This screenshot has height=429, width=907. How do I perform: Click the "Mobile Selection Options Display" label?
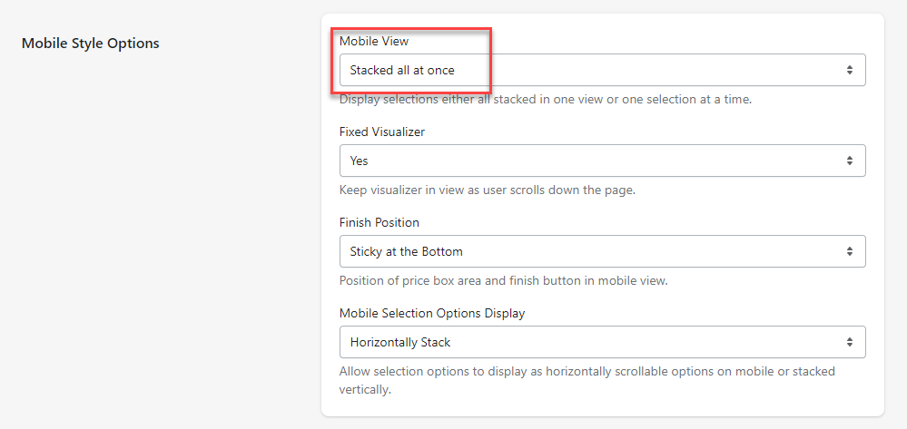(432, 313)
